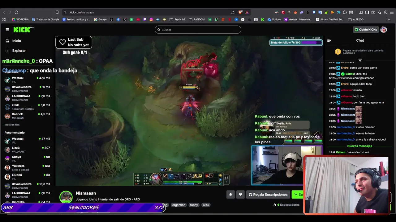396x222 pixels.
Task: Open zEkO's Teamfight Tactics channel
Action: 27,107
